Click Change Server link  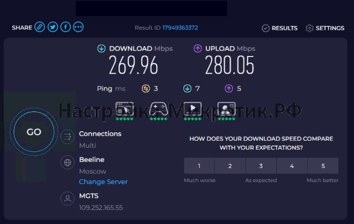coord(103,182)
